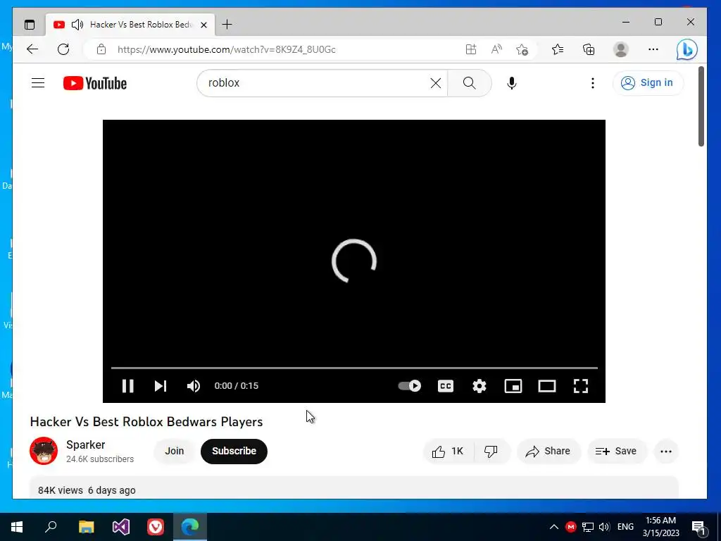Open the Windows Start menu
This screenshot has width=721, height=541.
17,527
